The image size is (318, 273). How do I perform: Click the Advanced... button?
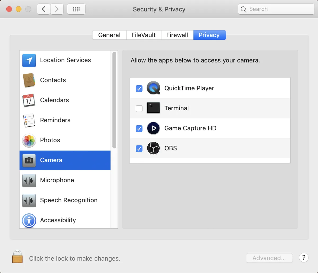click(x=269, y=258)
